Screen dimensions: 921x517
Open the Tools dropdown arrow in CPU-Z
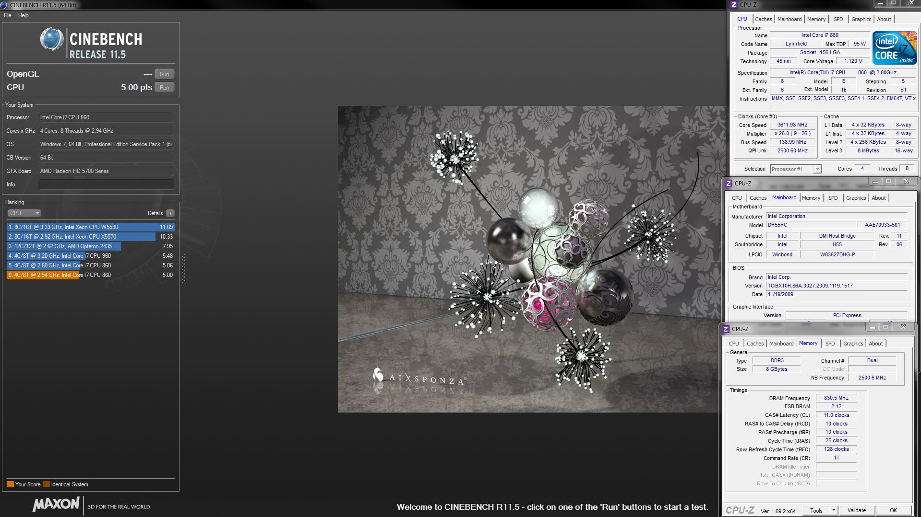click(x=834, y=510)
